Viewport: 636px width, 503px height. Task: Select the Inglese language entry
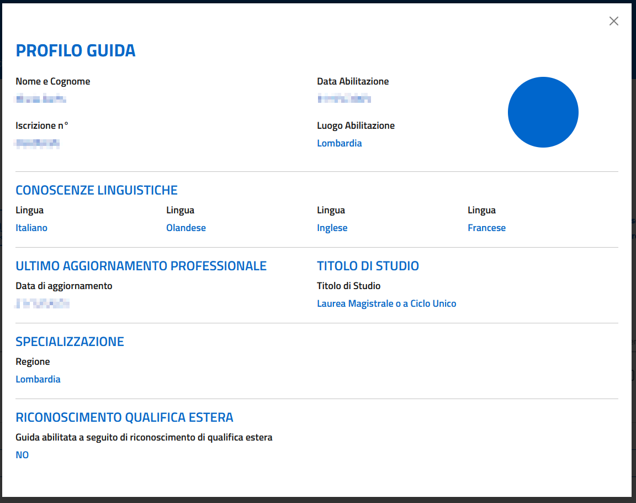[332, 228]
